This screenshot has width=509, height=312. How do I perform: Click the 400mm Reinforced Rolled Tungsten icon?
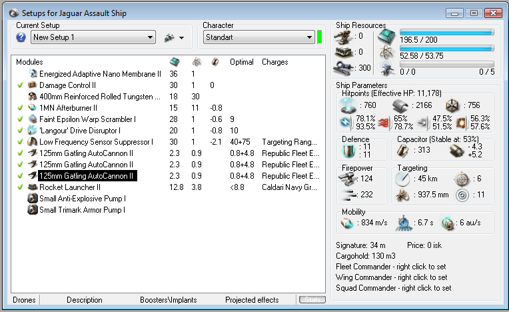[x=32, y=97]
